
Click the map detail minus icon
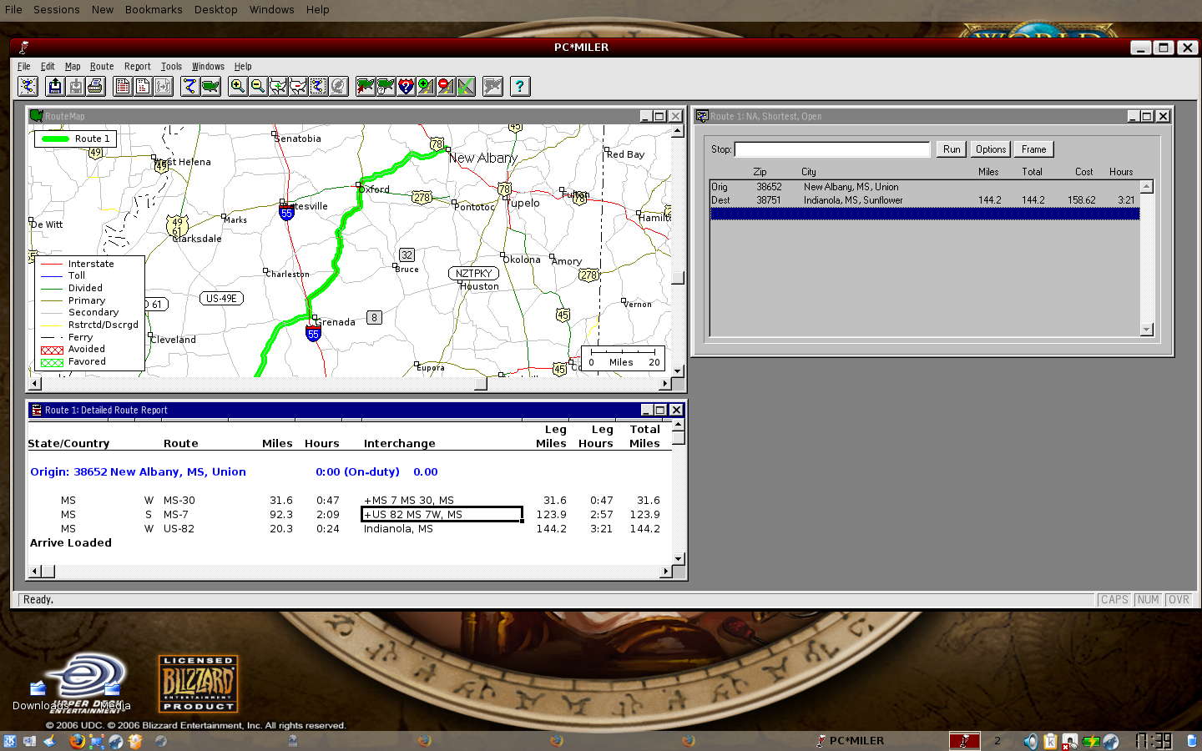[x=298, y=86]
